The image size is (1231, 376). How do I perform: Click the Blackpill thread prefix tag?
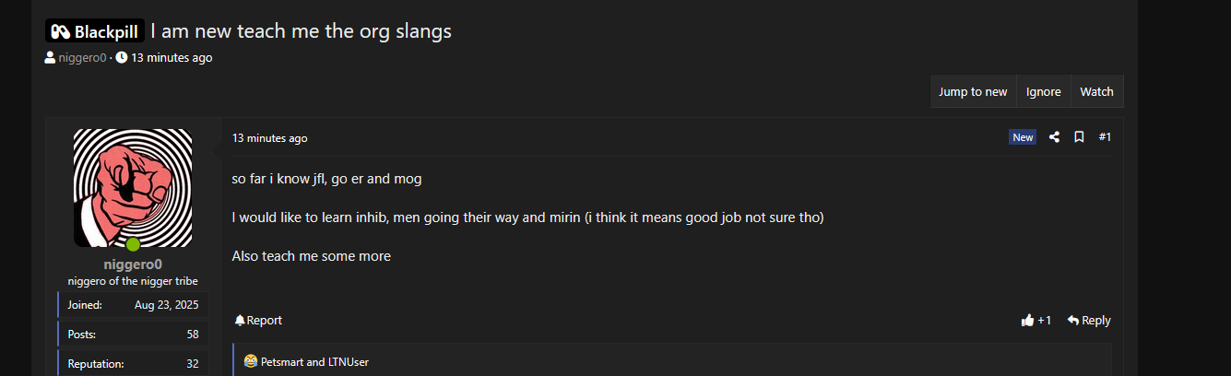point(95,31)
